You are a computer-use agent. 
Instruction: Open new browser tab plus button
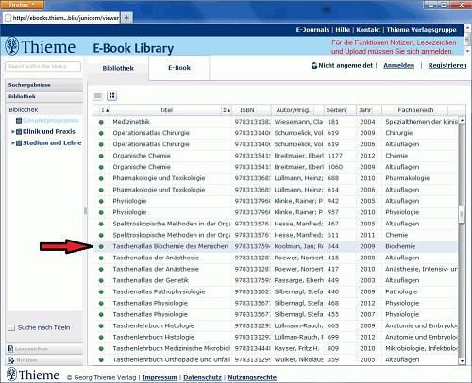[126, 18]
